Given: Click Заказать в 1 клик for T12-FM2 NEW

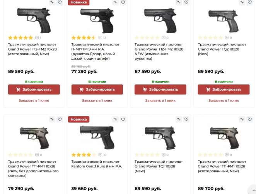Looking at the screenshot, I should tap(160, 101).
